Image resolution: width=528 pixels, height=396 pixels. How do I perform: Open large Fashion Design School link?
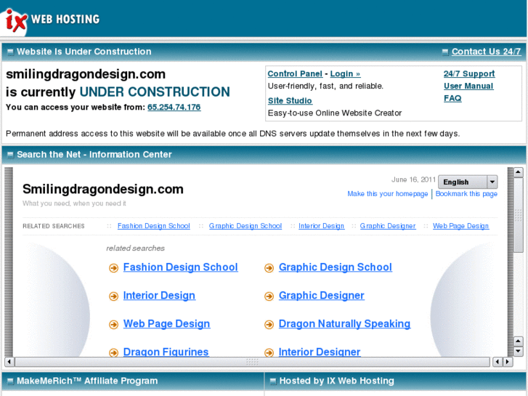pos(181,267)
